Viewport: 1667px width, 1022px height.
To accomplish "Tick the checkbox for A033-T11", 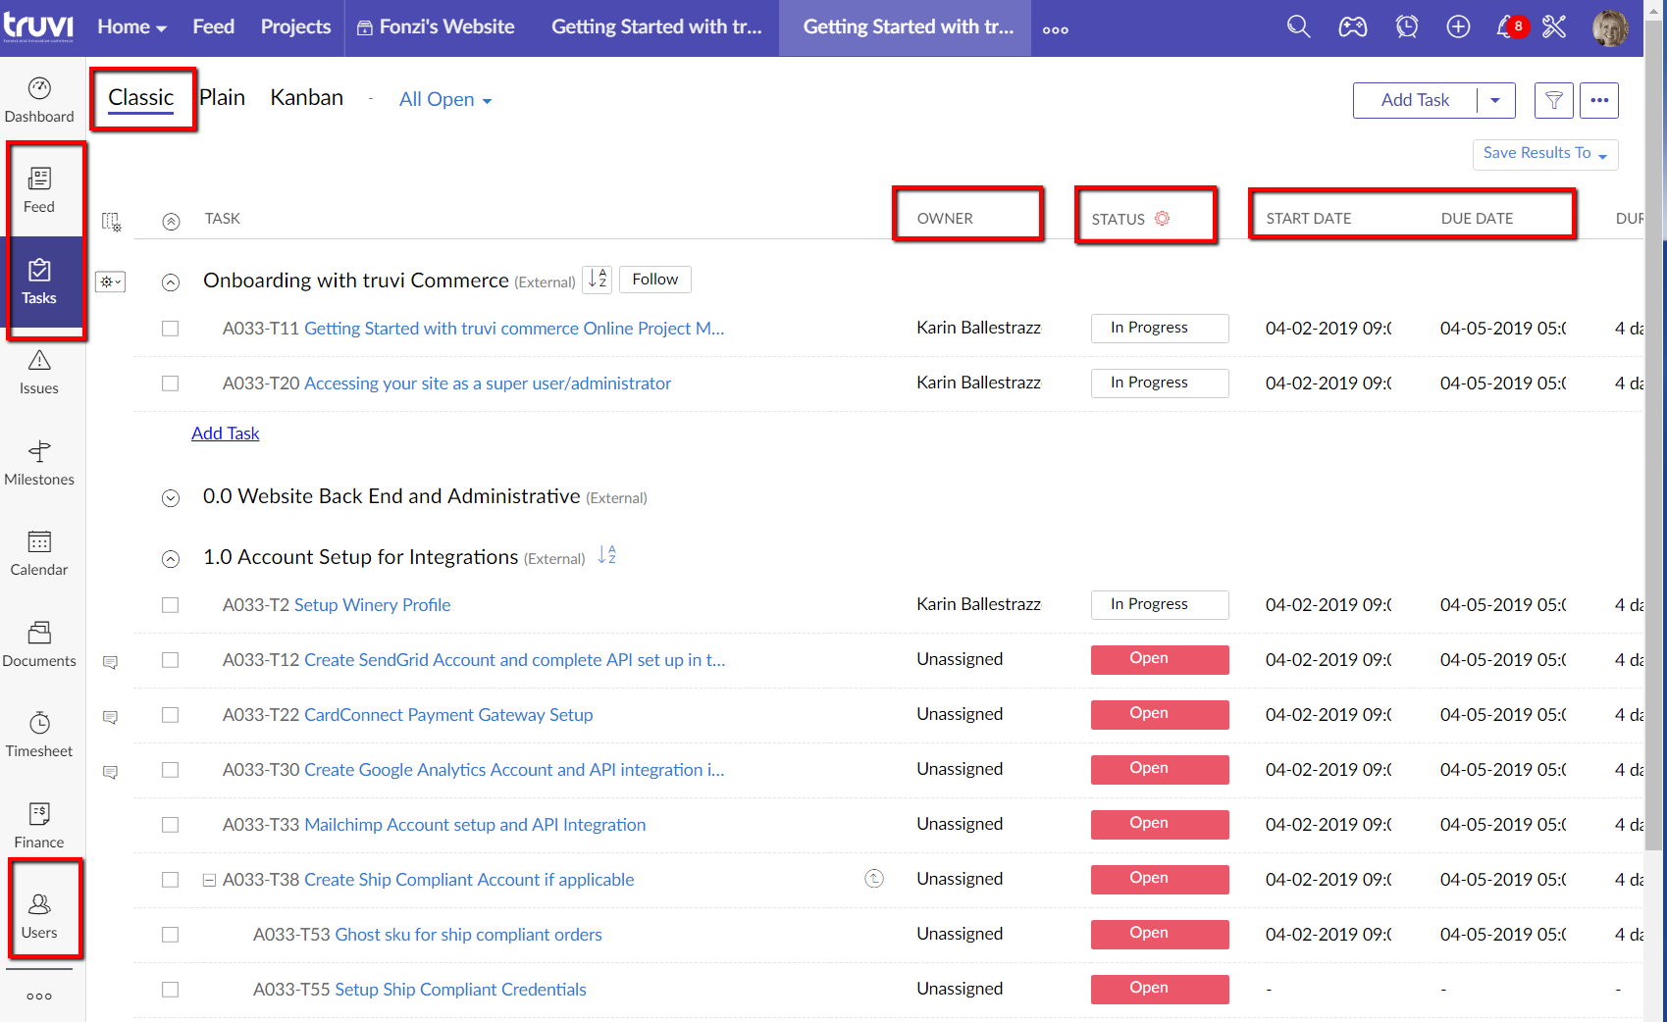I will tap(171, 329).
